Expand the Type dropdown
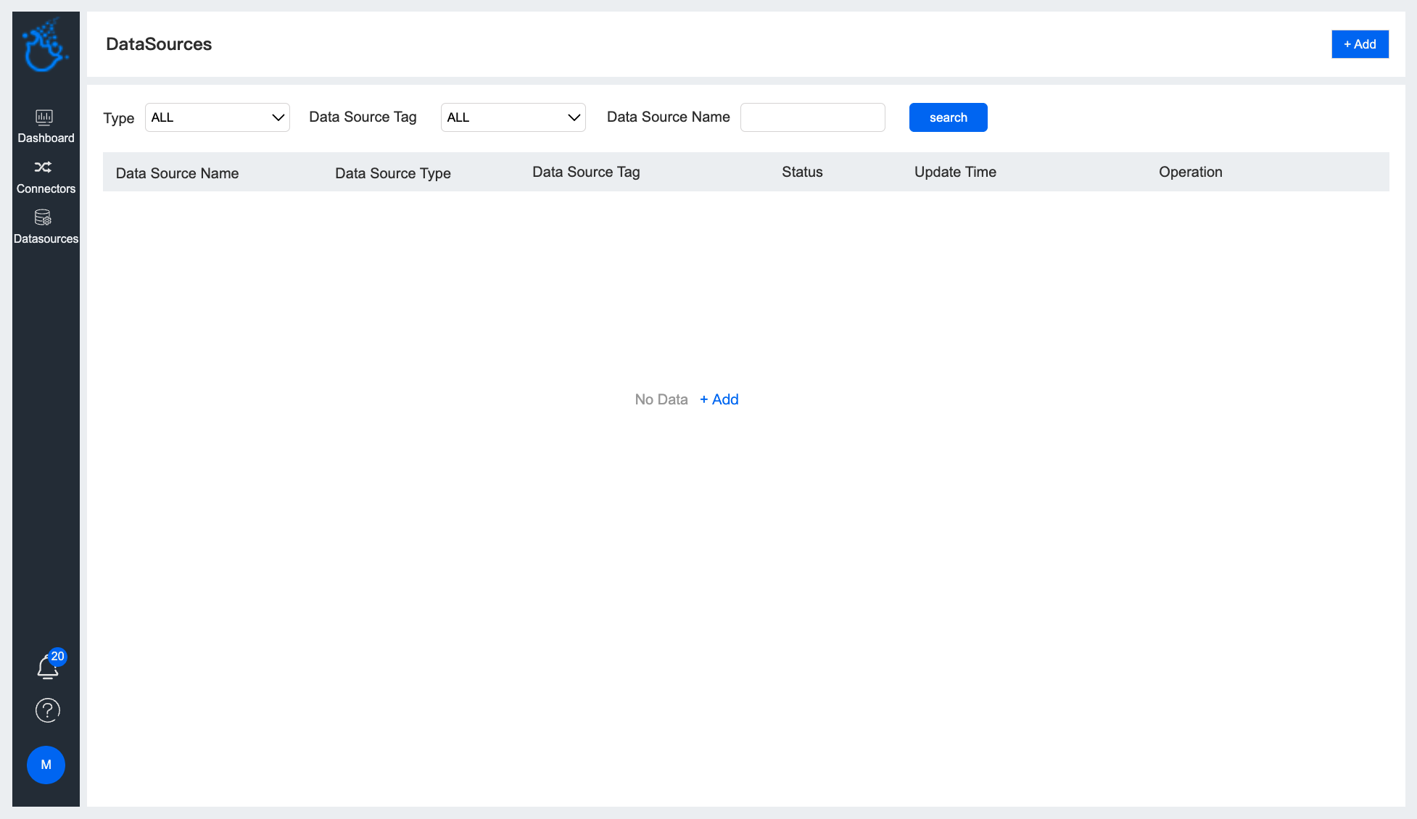Viewport: 1417px width, 819px height. (x=218, y=117)
